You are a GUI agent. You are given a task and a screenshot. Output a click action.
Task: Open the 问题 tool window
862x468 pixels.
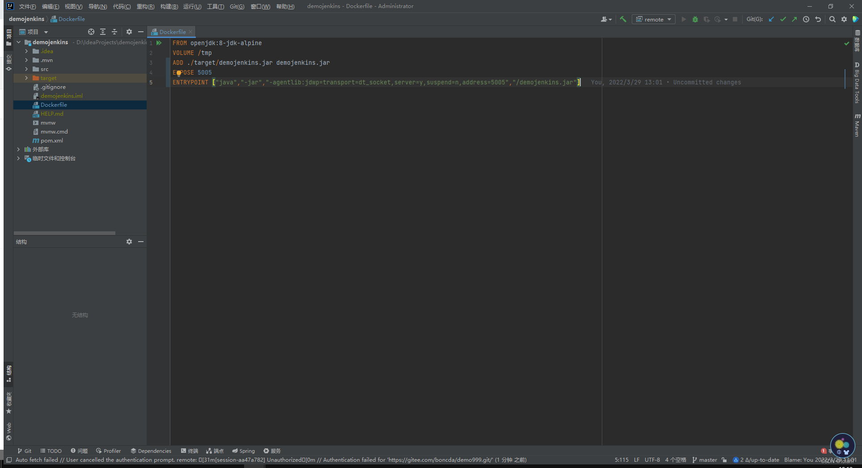[79, 451]
